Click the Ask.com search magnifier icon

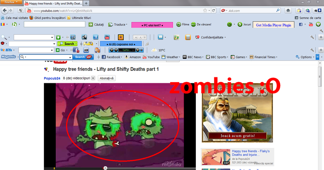[278, 10]
